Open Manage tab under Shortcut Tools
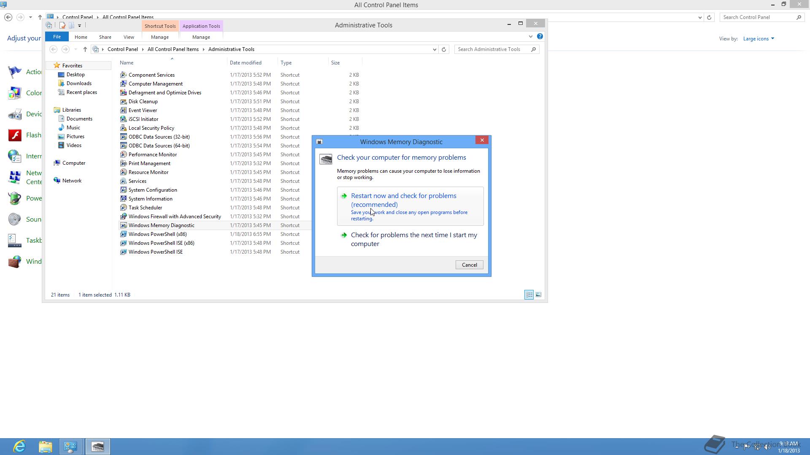 tap(160, 37)
